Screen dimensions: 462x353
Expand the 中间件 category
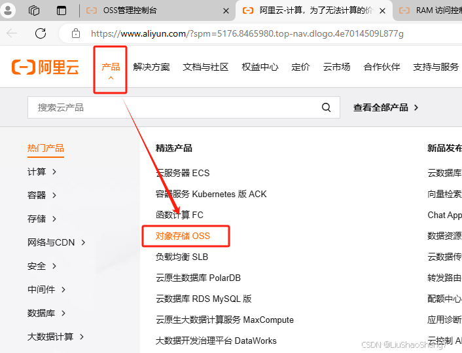click(46, 289)
